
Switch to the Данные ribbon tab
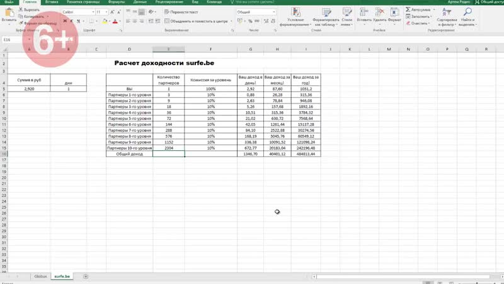tap(140, 2)
